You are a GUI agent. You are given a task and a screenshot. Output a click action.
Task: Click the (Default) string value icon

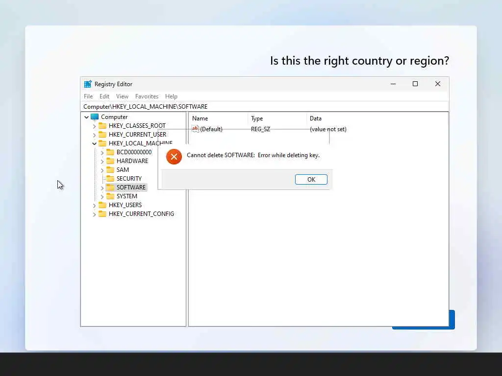[x=195, y=129]
